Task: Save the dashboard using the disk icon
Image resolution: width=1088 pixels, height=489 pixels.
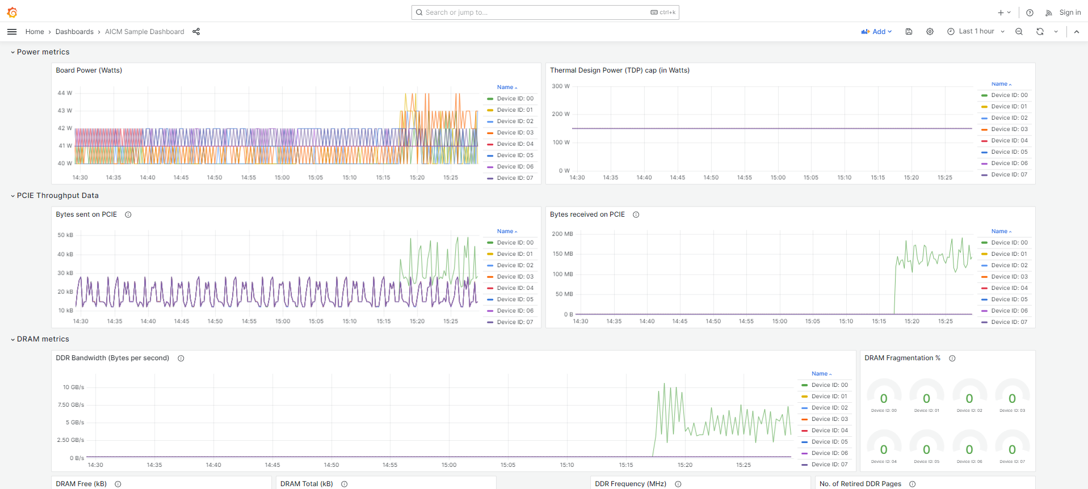Action: [909, 32]
